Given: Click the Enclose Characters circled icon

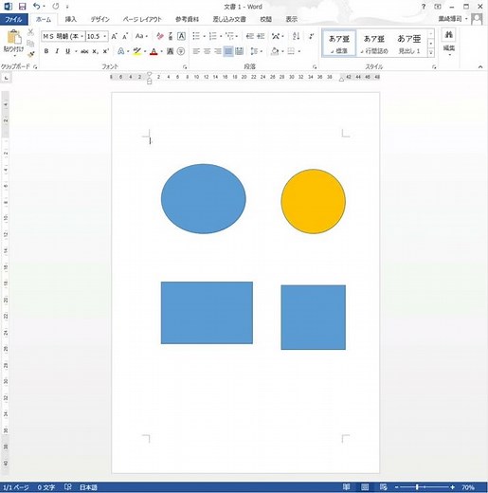Looking at the screenshot, I should pyautogui.click(x=181, y=51).
